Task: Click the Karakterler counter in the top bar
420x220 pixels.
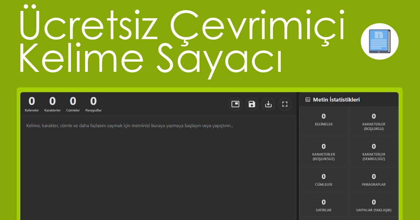Action: pos(52,104)
